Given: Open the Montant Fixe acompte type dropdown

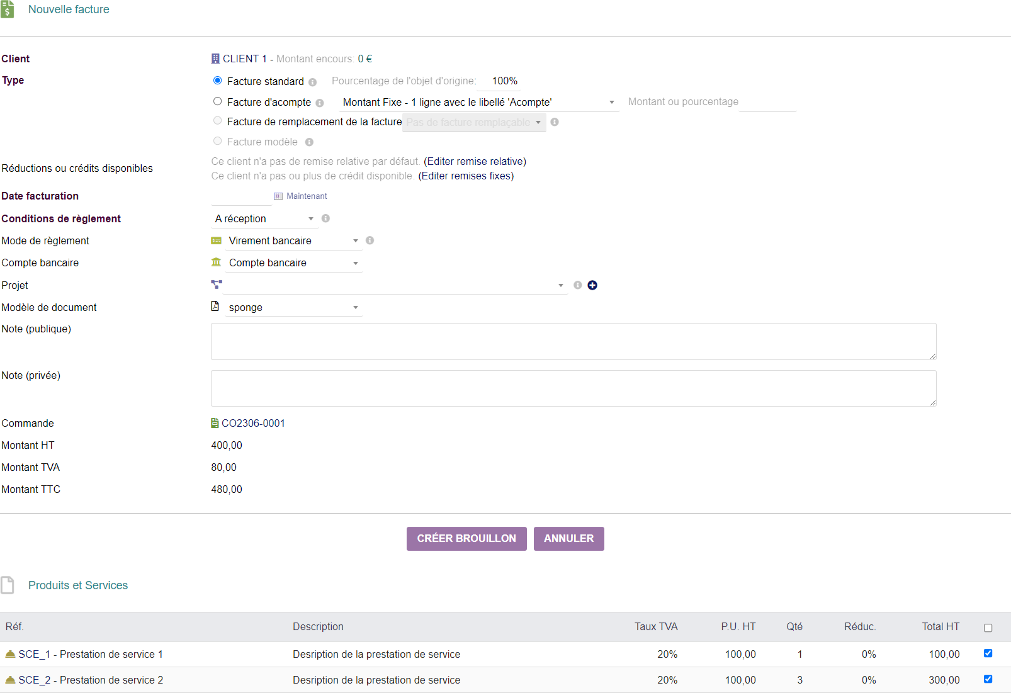Looking at the screenshot, I should (x=479, y=102).
